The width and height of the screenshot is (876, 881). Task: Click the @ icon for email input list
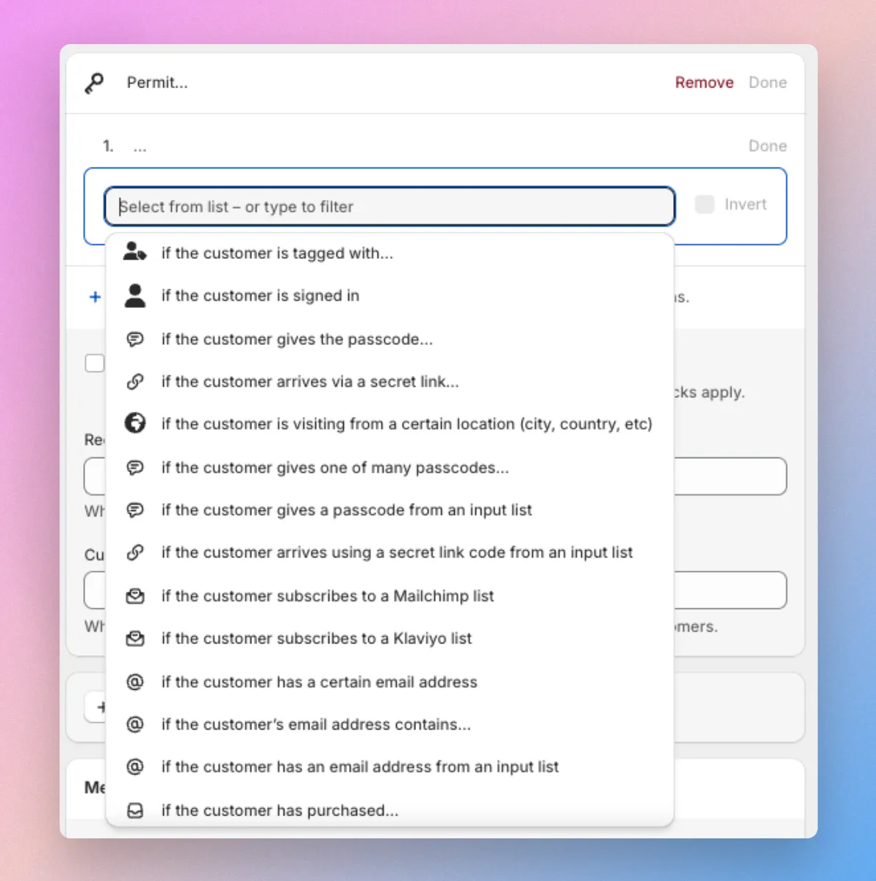coord(134,766)
